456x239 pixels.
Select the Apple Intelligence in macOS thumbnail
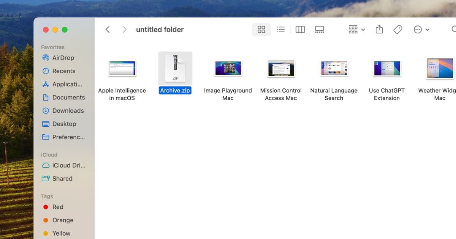click(x=122, y=69)
